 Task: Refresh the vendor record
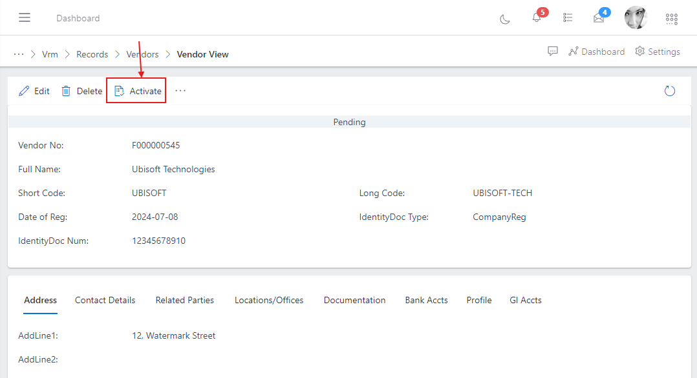tap(670, 91)
